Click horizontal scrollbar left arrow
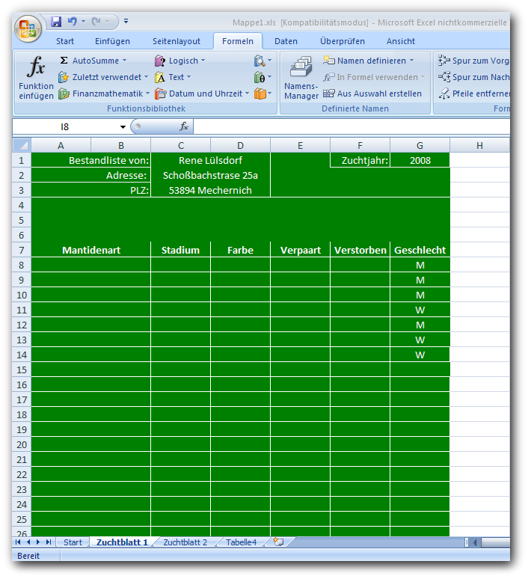The width and height of the screenshot is (528, 579). (475, 542)
